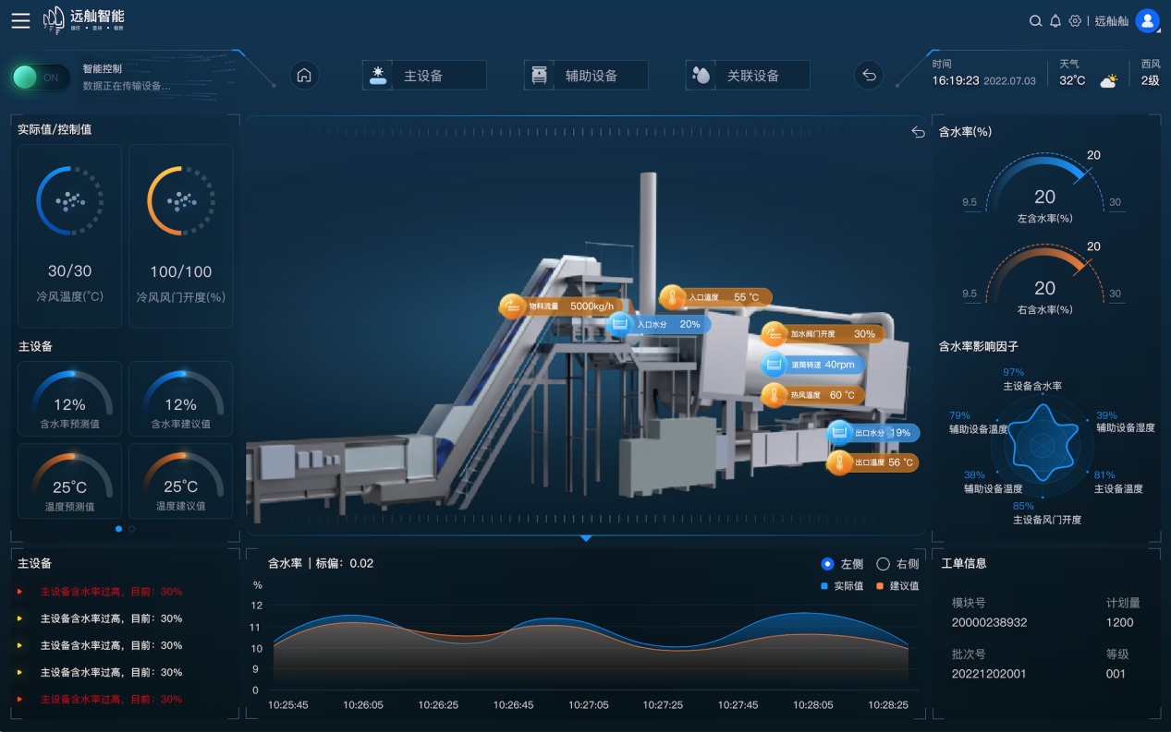Click the 出口水分 blue icon
This screenshot has width=1171, height=732.
click(839, 432)
